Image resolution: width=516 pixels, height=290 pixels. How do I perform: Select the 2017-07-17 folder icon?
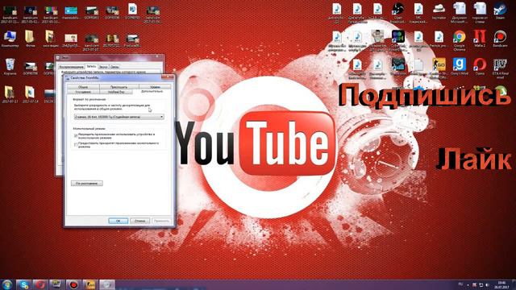10,94
